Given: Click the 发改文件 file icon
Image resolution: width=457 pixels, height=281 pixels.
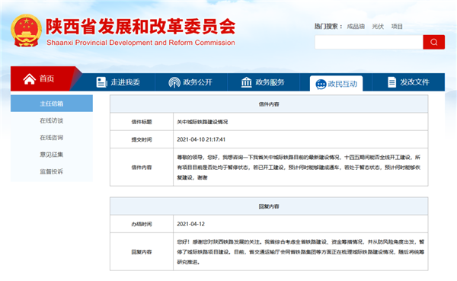Looking at the screenshot, I should tap(392, 82).
